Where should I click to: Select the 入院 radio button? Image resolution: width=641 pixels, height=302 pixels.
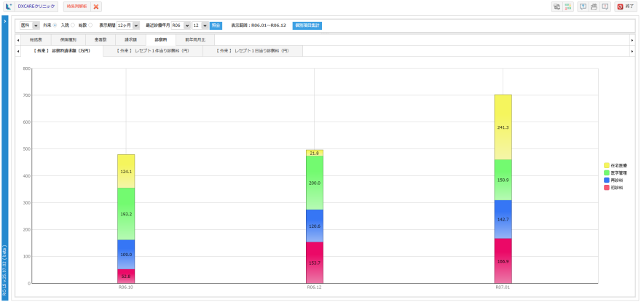tap(73, 25)
